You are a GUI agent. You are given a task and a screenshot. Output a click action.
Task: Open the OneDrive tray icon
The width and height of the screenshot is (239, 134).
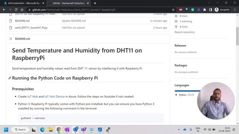point(185,130)
